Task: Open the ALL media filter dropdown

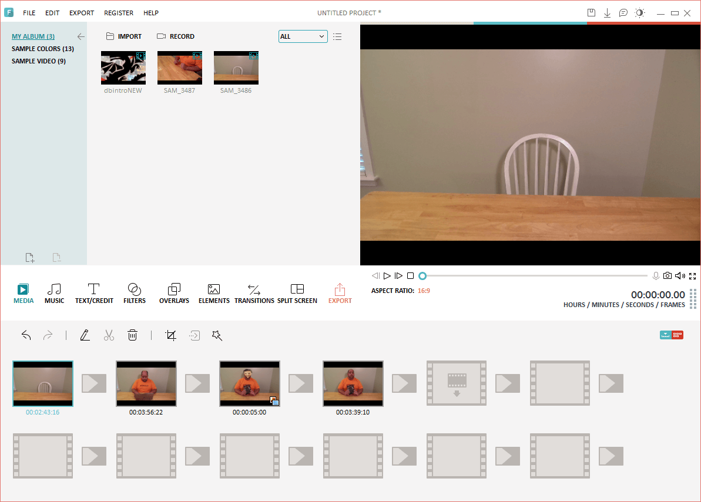Action: click(303, 36)
